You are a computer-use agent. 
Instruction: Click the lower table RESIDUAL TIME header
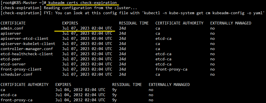(127, 85)
